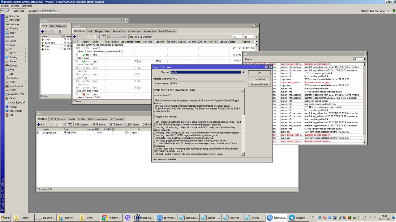Click the Пуск start button

click(x=6, y=218)
